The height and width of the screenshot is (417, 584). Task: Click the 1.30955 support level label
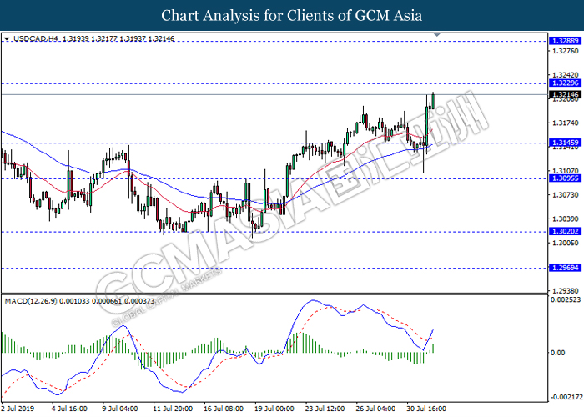click(x=565, y=178)
